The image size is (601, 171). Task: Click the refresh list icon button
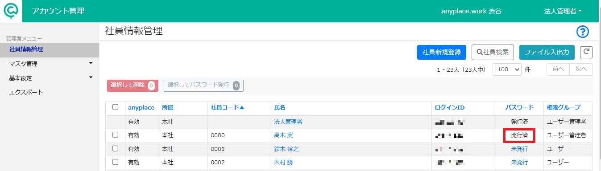(x=586, y=52)
